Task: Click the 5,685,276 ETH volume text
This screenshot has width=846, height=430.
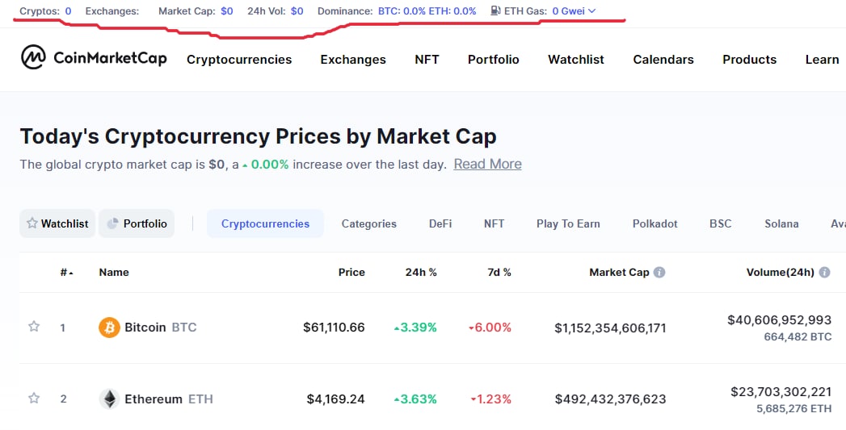Action: pos(794,408)
